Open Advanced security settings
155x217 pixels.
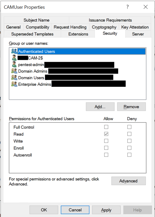[x=128, y=181]
